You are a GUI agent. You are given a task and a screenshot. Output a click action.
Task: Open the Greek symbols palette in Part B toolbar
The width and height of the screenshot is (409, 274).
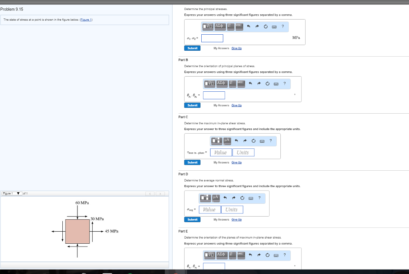(222, 84)
